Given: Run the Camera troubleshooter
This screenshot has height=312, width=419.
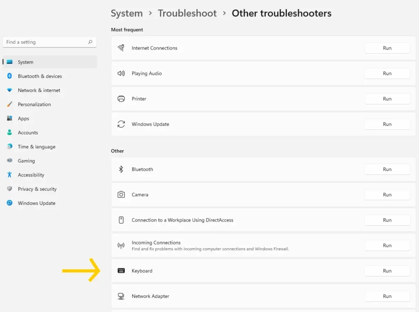Looking at the screenshot, I should [387, 194].
